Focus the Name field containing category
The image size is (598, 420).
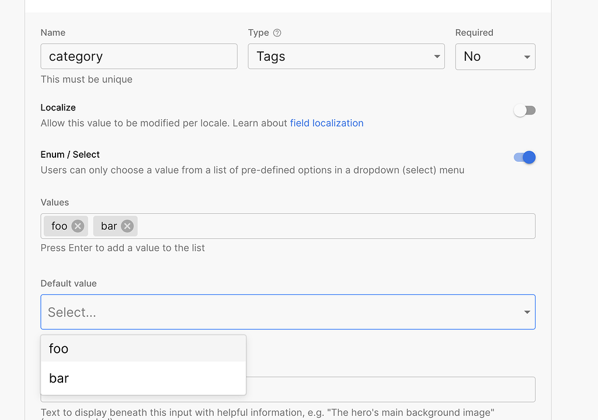pos(139,57)
